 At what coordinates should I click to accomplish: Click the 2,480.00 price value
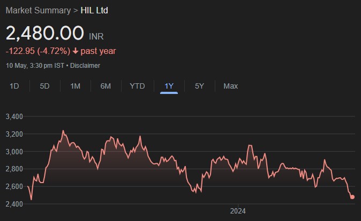pos(44,33)
